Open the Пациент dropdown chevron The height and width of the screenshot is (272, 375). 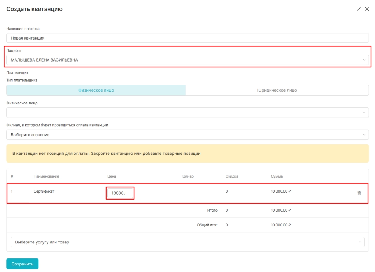(x=364, y=60)
